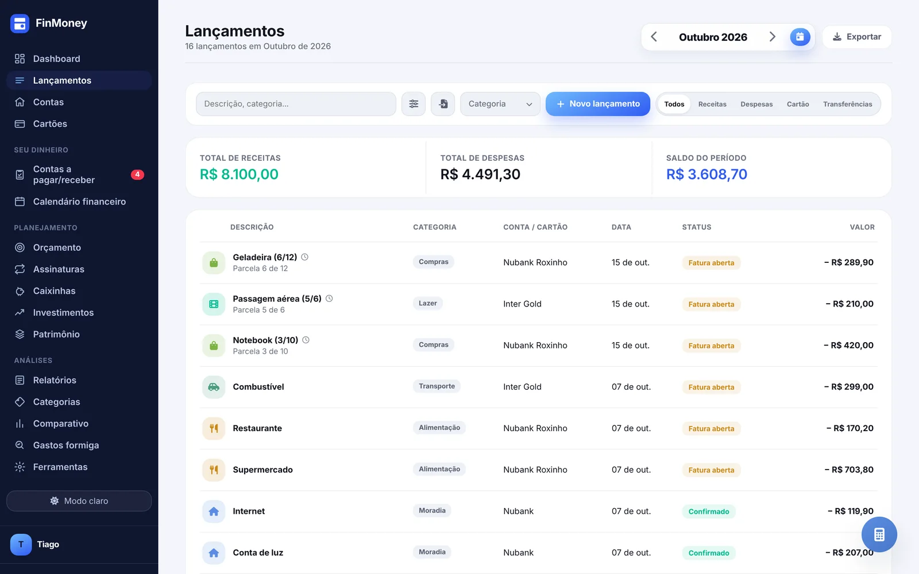
Task: Select the Cartão filter tab
Action: click(798, 104)
